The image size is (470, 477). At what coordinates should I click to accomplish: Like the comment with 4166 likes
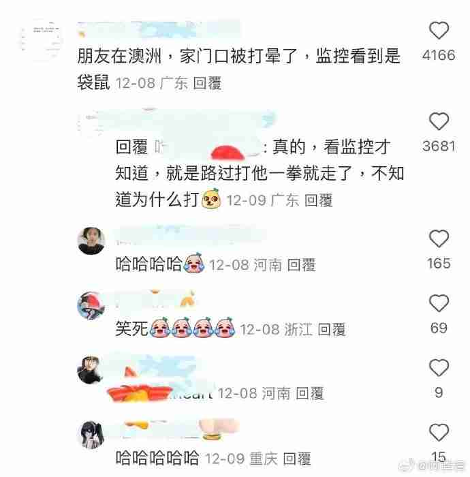[439, 31]
